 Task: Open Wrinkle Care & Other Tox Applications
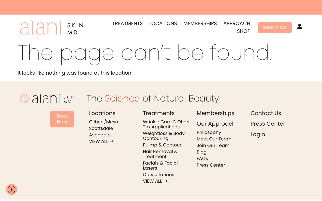(166, 124)
